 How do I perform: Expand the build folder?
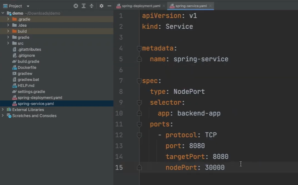tap(8, 31)
